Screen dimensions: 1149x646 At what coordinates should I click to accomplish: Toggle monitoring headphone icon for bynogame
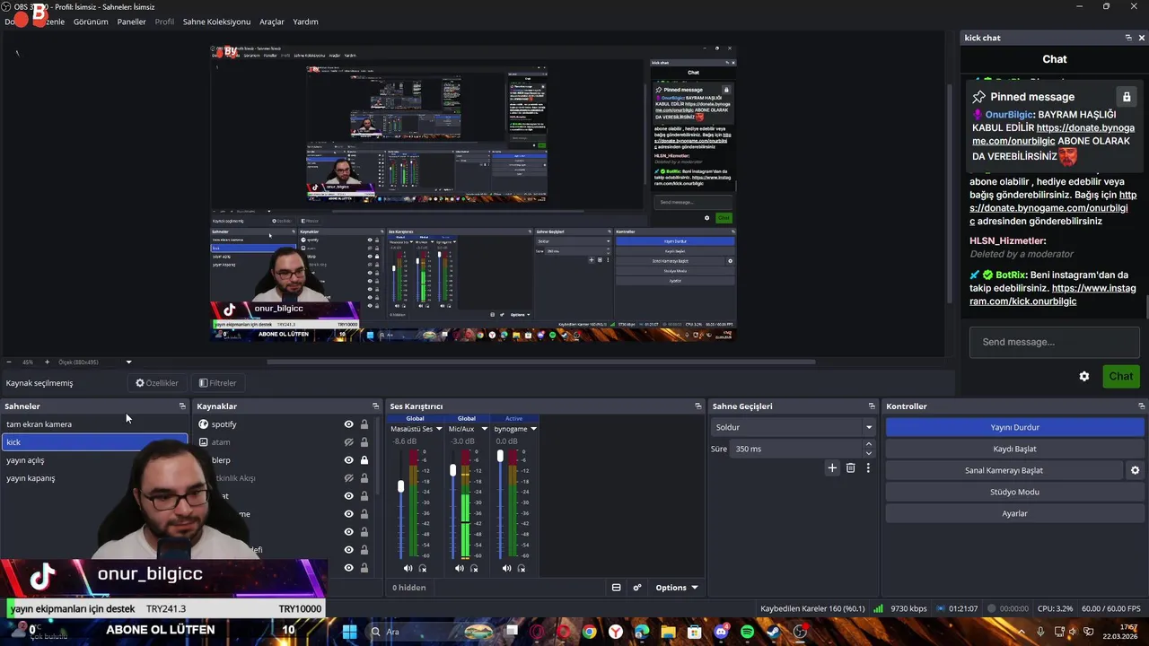tap(522, 568)
